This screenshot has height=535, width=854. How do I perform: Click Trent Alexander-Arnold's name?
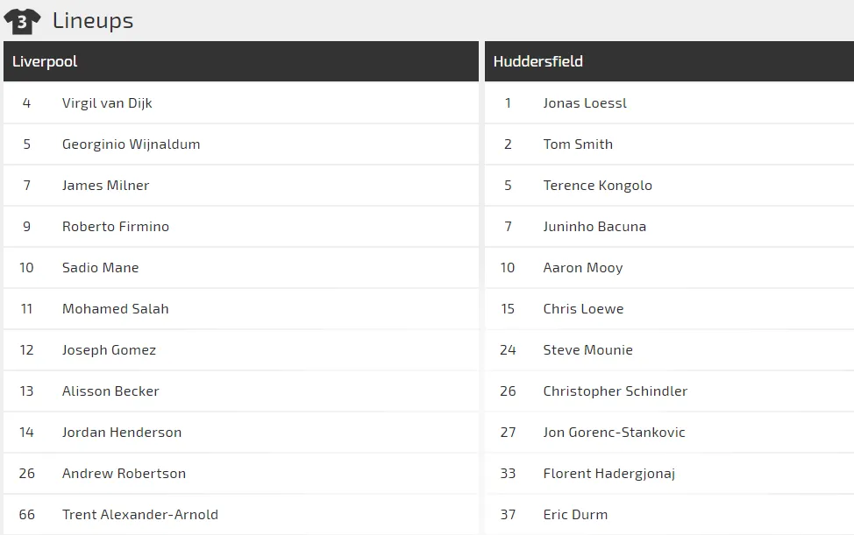(140, 515)
